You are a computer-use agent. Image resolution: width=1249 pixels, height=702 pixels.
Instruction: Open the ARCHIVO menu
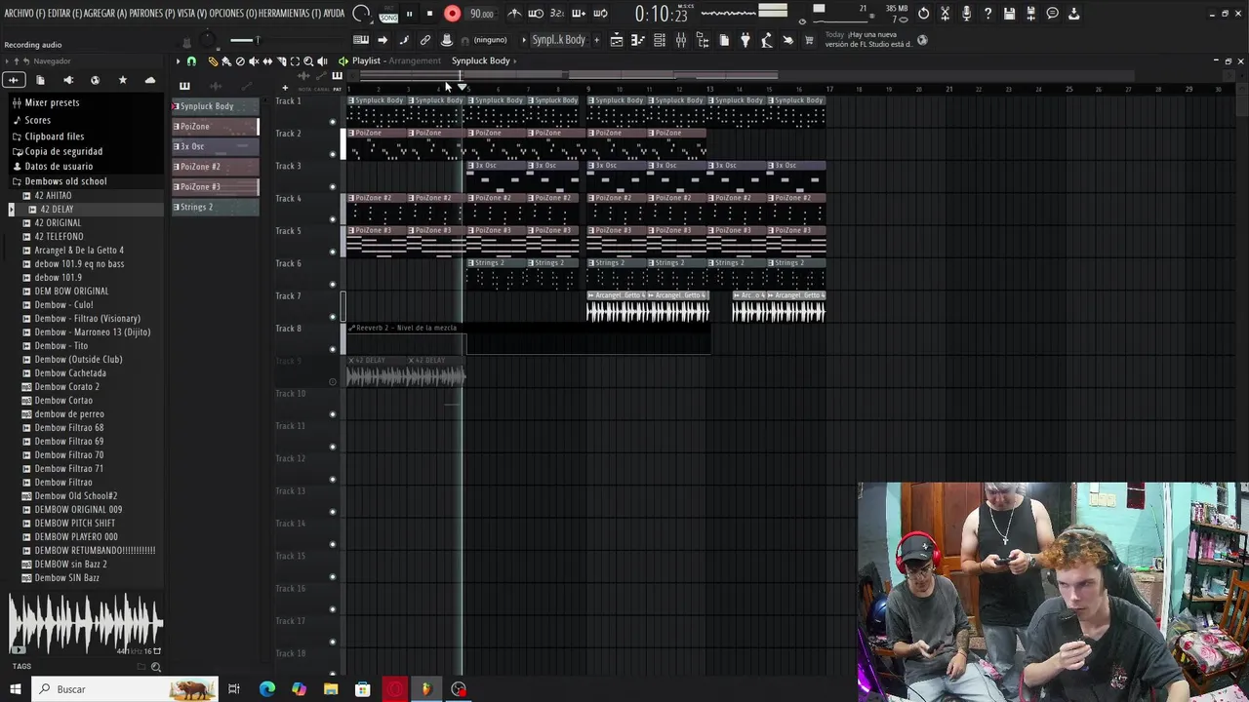[x=24, y=14]
